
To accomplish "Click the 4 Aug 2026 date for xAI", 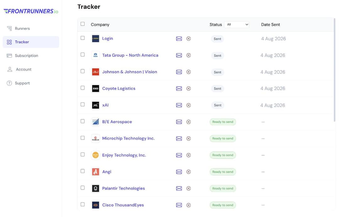I will [273, 106].
